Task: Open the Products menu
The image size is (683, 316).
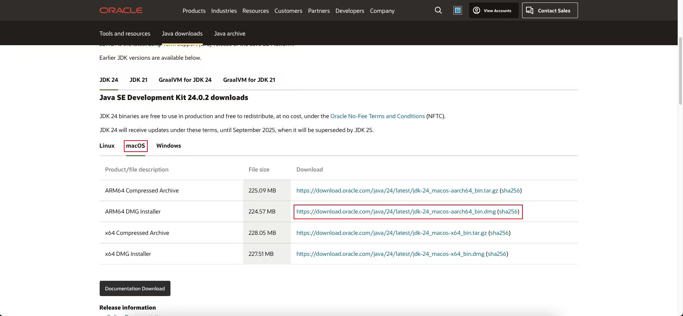Action: coord(194,11)
